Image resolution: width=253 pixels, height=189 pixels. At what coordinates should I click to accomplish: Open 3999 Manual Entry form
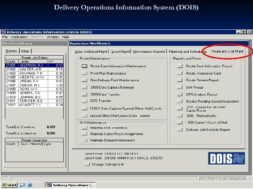[180, 115]
